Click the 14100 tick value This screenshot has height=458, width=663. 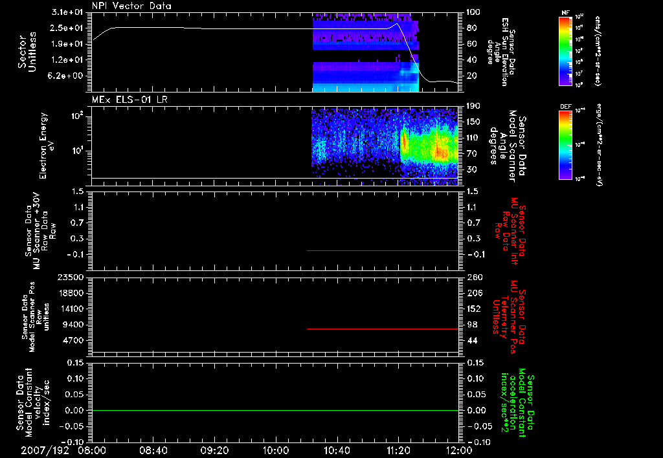[x=72, y=309]
